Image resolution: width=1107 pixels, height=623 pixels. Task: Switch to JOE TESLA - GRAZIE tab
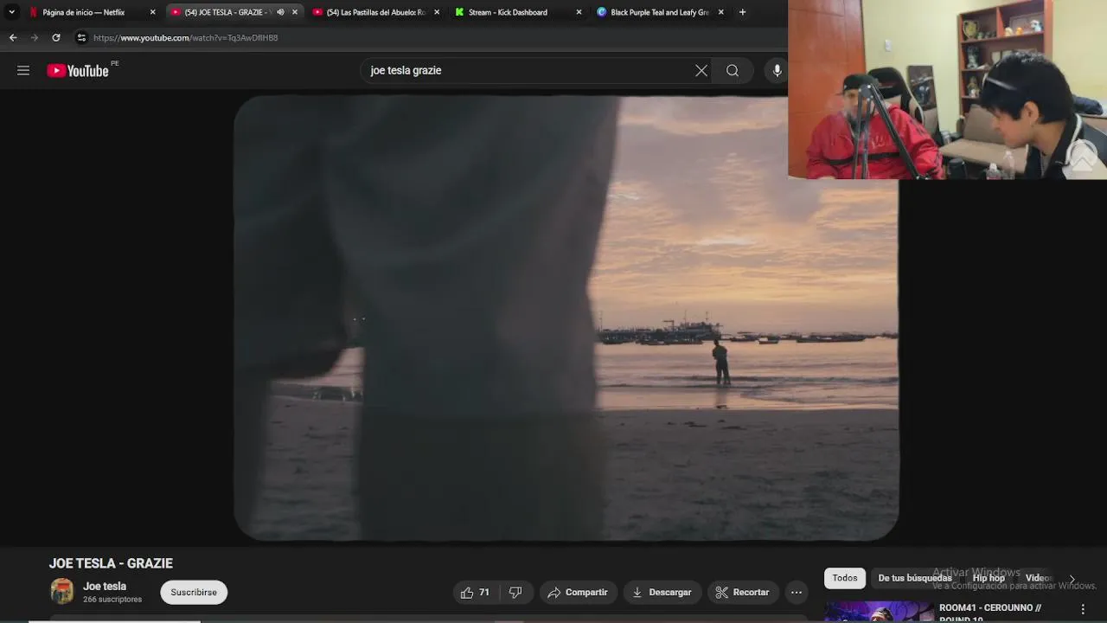(x=227, y=12)
